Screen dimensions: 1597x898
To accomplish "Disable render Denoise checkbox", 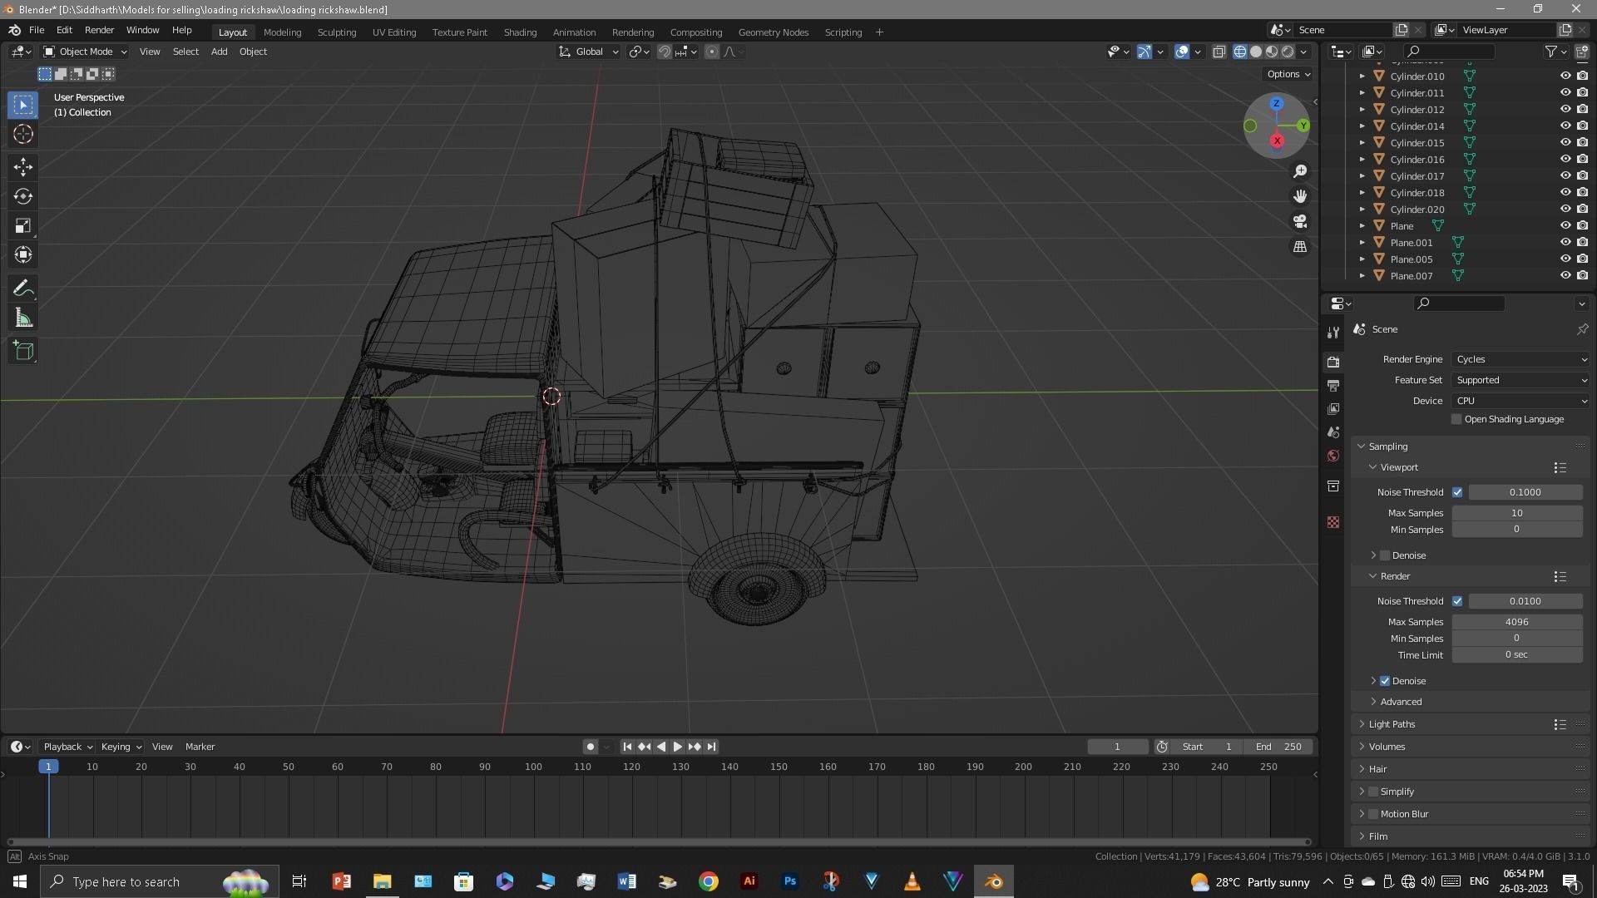I will tap(1385, 681).
